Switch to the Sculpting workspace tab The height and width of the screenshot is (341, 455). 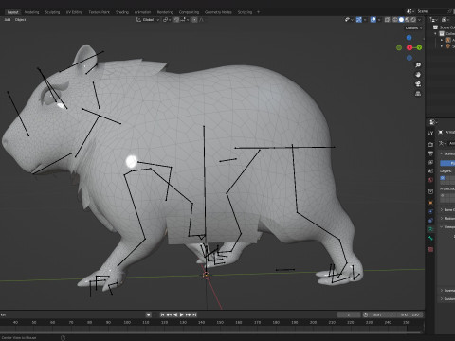point(52,12)
